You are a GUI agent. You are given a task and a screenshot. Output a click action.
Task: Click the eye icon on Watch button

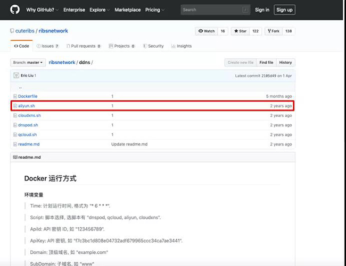coord(201,31)
